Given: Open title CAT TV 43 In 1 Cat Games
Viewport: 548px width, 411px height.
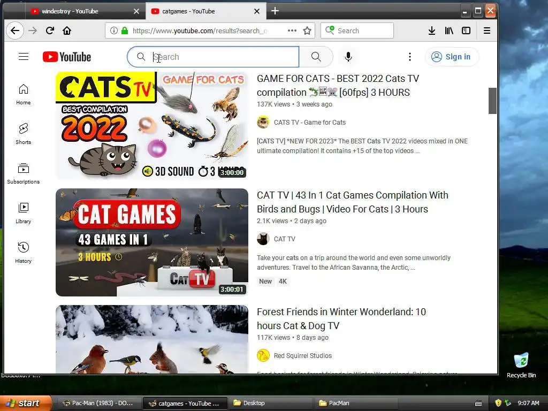Looking at the screenshot, I should 353,202.
